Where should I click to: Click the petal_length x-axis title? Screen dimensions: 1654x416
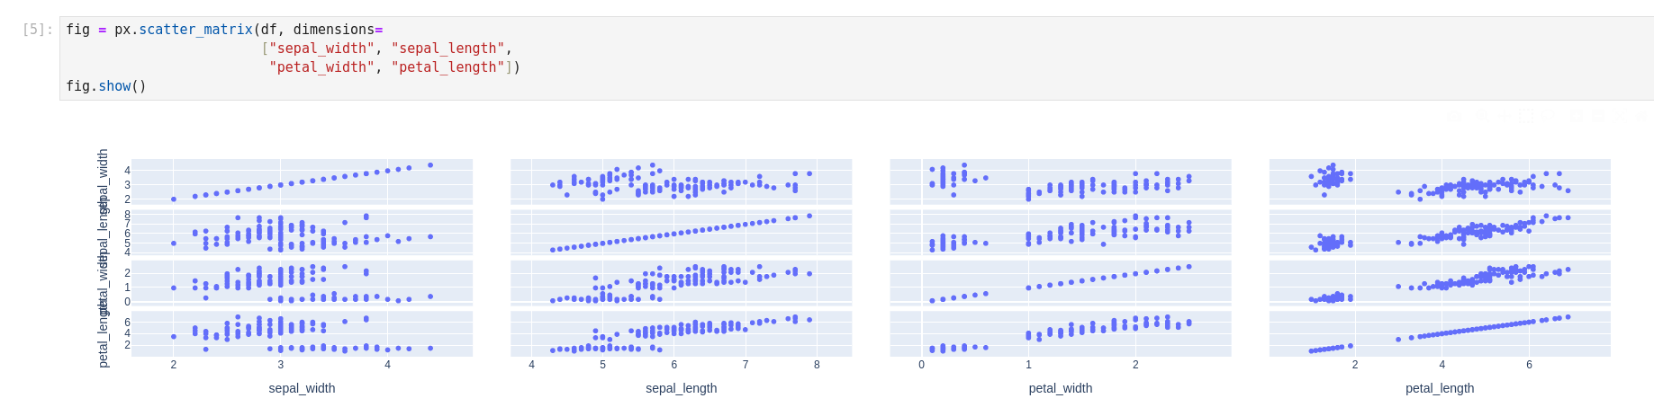[x=1439, y=388]
